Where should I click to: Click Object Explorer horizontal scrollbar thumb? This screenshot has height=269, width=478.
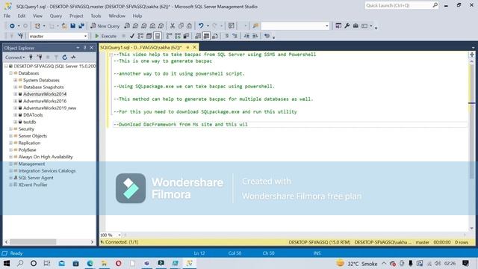pos(33,242)
